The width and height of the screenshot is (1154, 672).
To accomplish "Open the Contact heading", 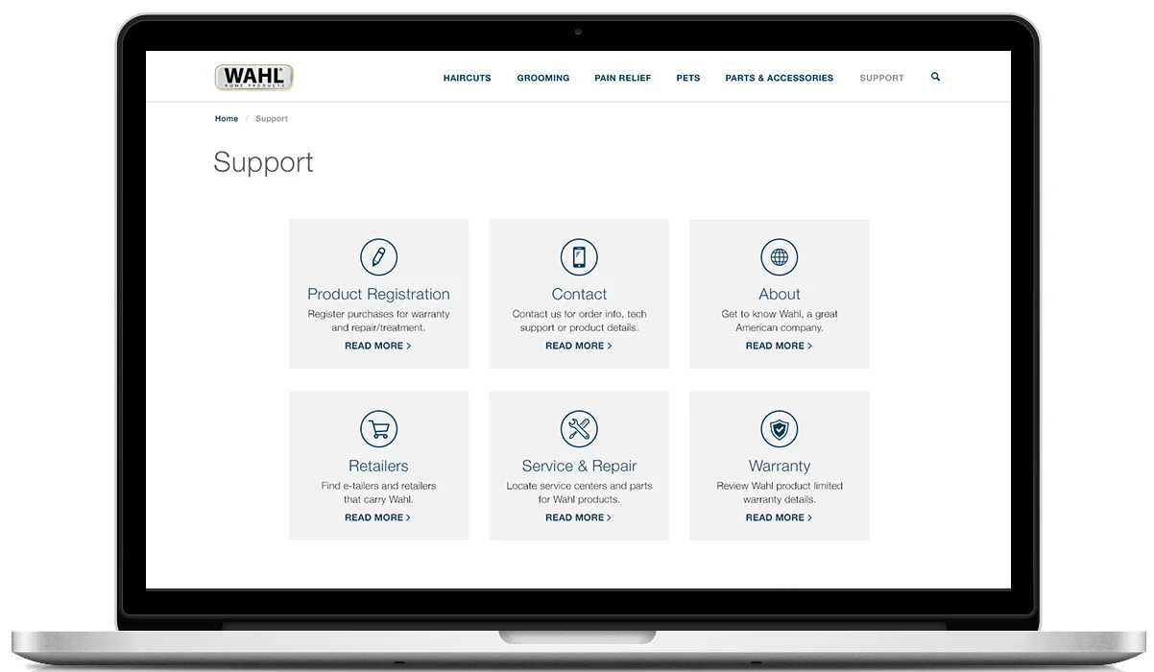I will tap(579, 295).
